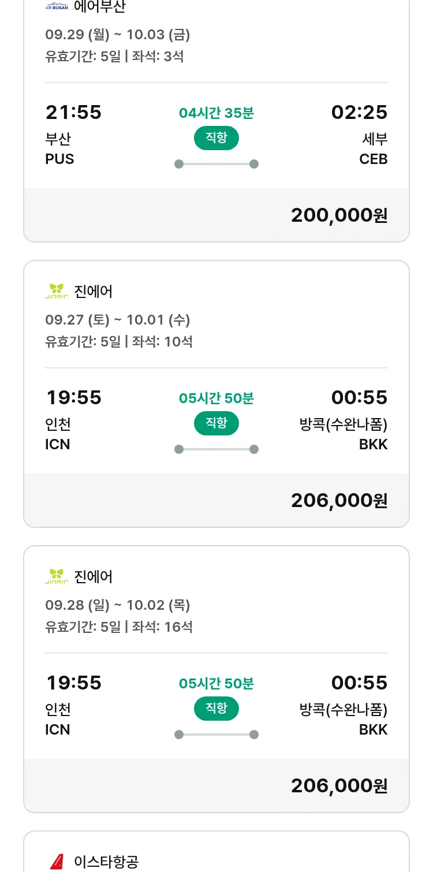The height and width of the screenshot is (872, 433).
Task: Tap the 직항 badge on the Busan–Cebu flight
Action: click(x=216, y=138)
